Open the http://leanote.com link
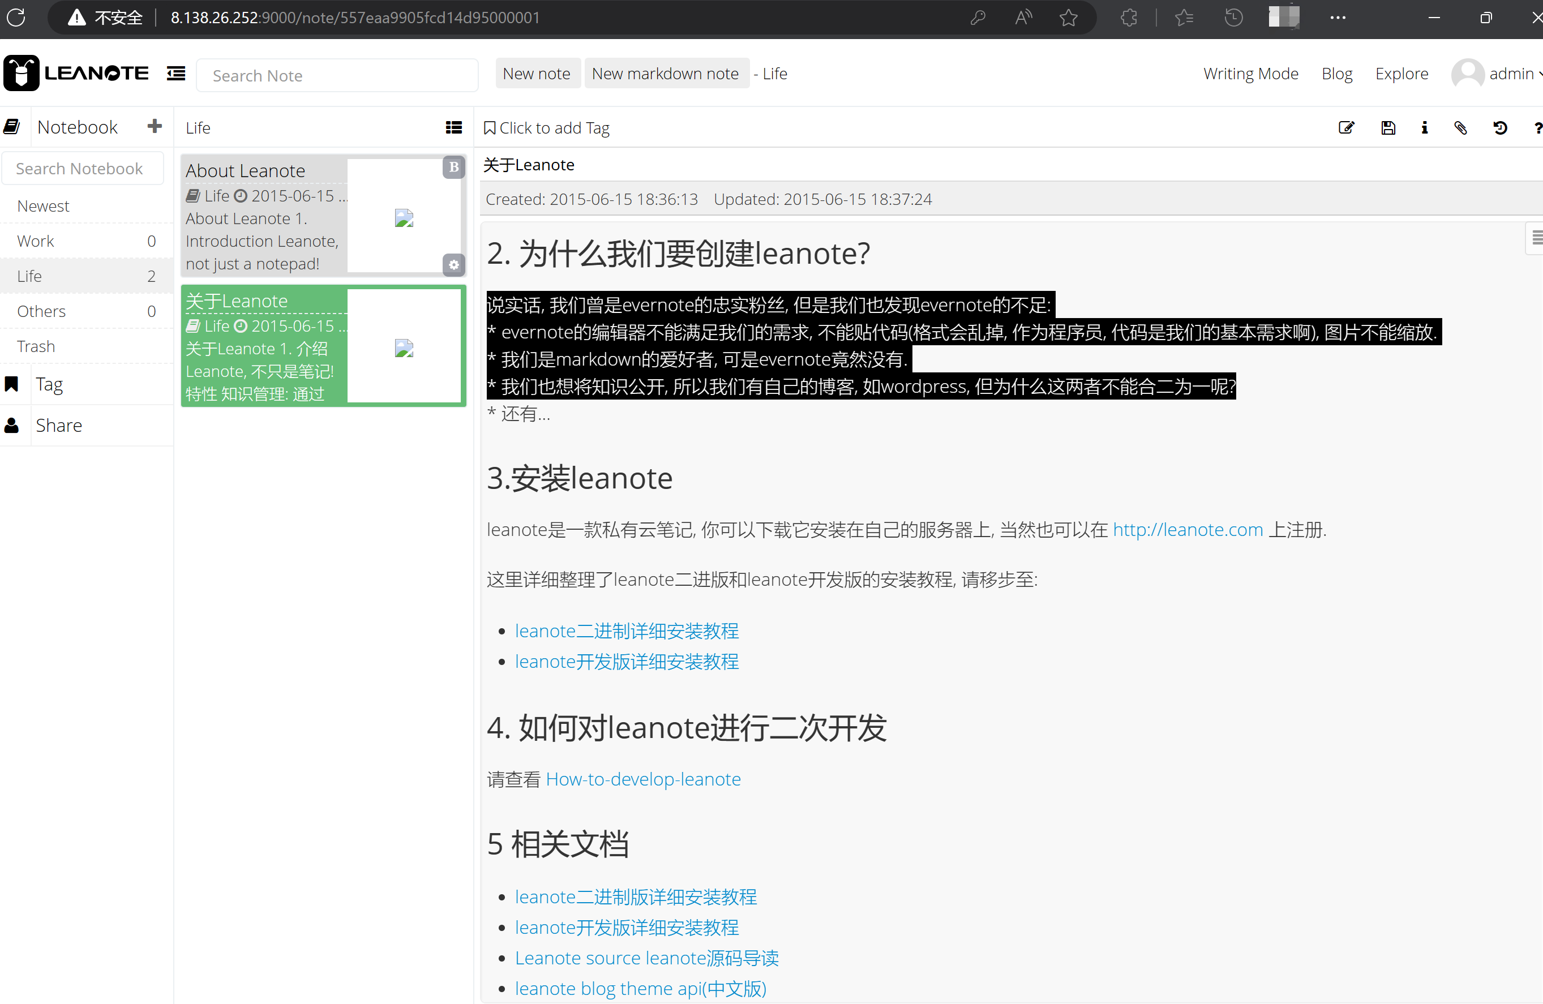Viewport: 1543px width, 1004px height. click(1188, 530)
